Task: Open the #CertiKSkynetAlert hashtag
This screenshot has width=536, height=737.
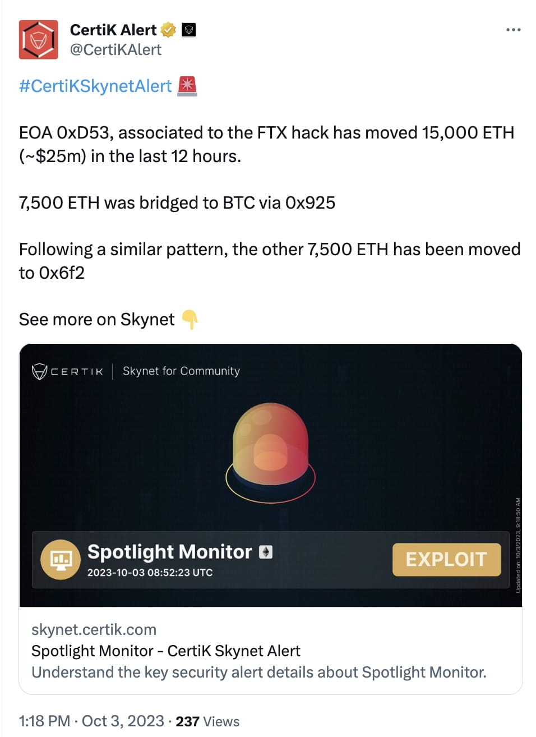Action: tap(95, 85)
